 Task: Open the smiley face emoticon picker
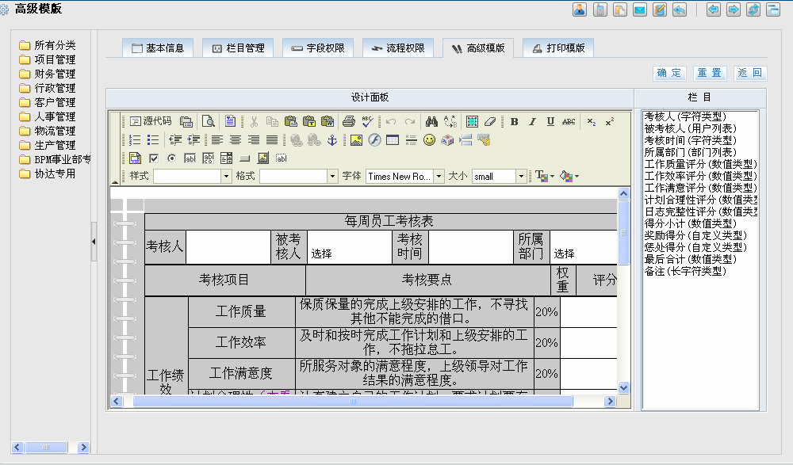tap(429, 140)
